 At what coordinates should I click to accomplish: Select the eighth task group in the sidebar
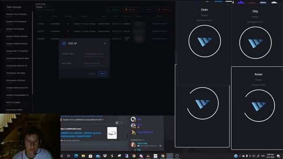(16, 67)
